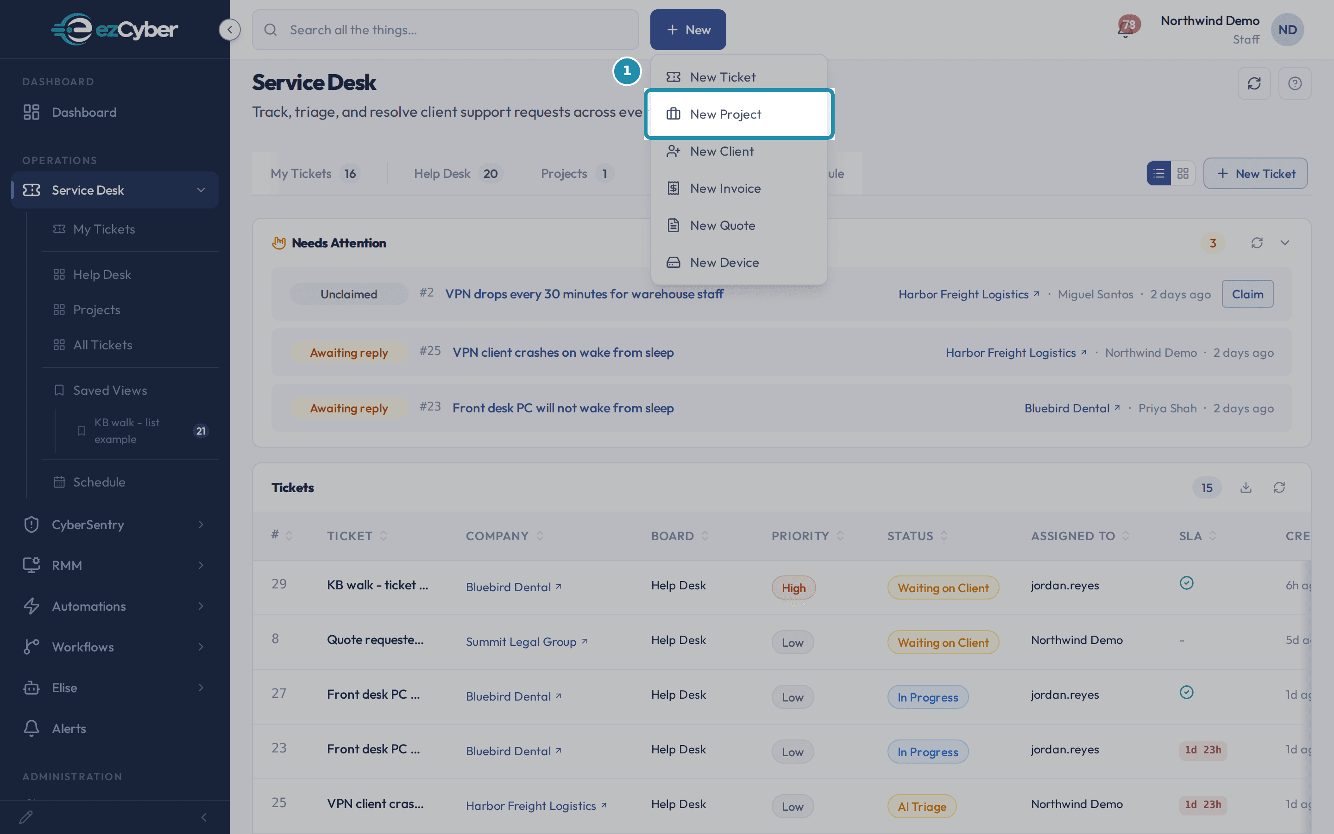Switch to list view layout
1334x834 pixels.
[x=1159, y=173]
